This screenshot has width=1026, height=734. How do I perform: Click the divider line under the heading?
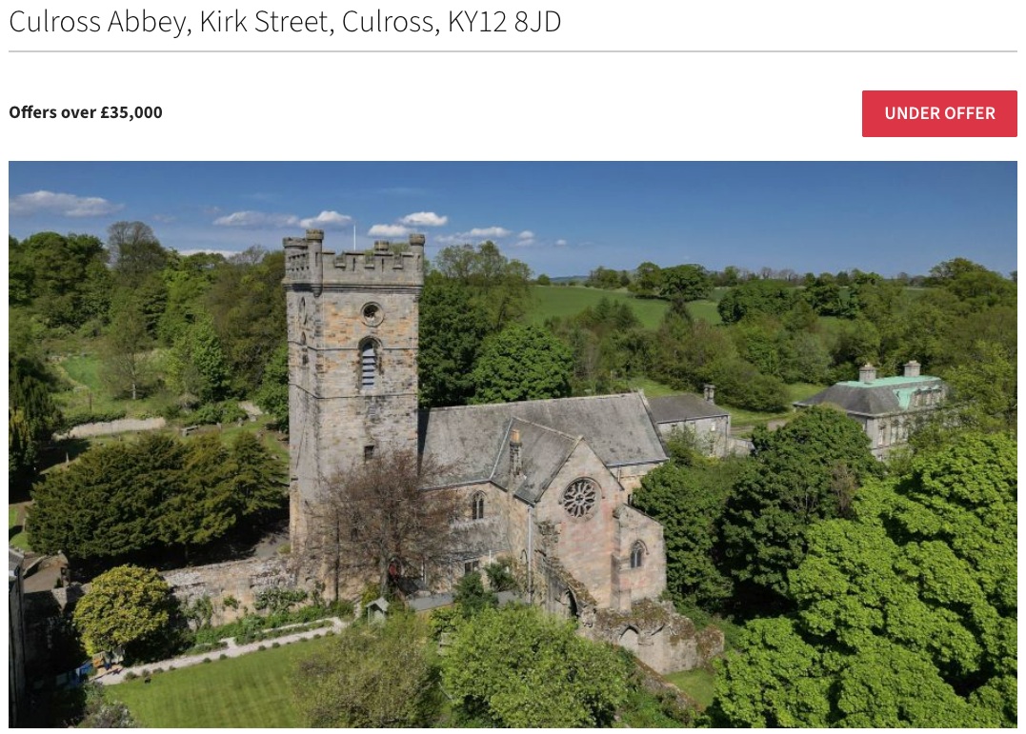tap(513, 51)
